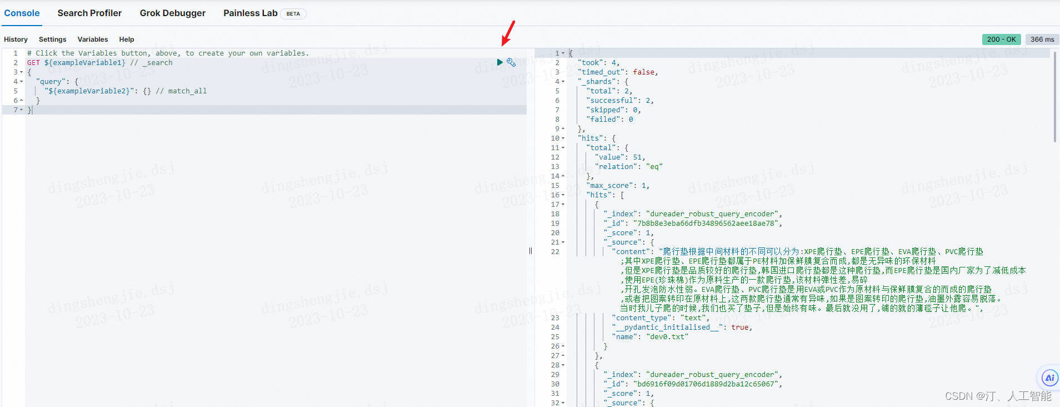Open the Variables menu
The height and width of the screenshot is (407, 1060).
click(93, 39)
